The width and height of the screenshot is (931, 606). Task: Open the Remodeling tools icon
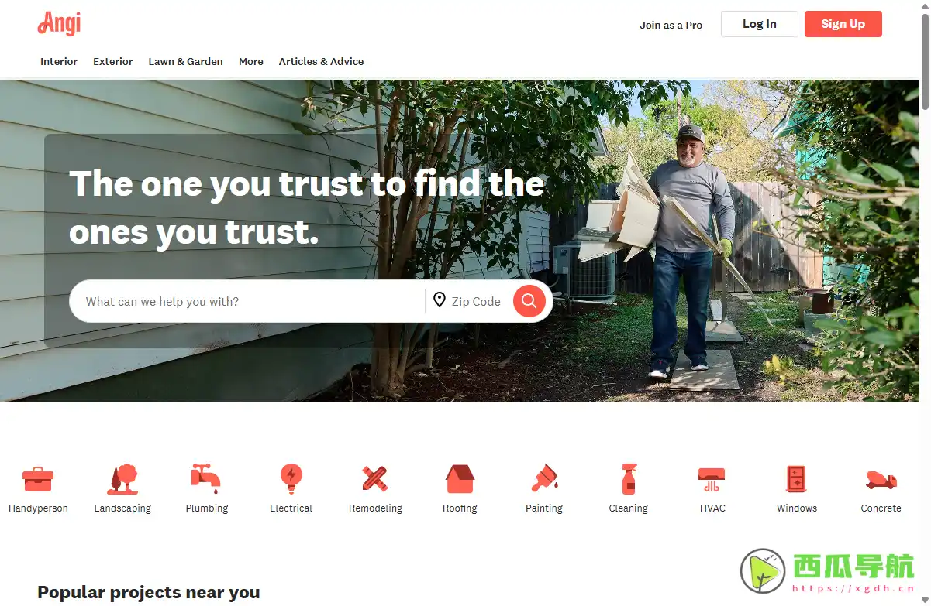(375, 479)
